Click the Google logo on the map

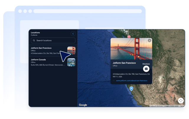83,105
